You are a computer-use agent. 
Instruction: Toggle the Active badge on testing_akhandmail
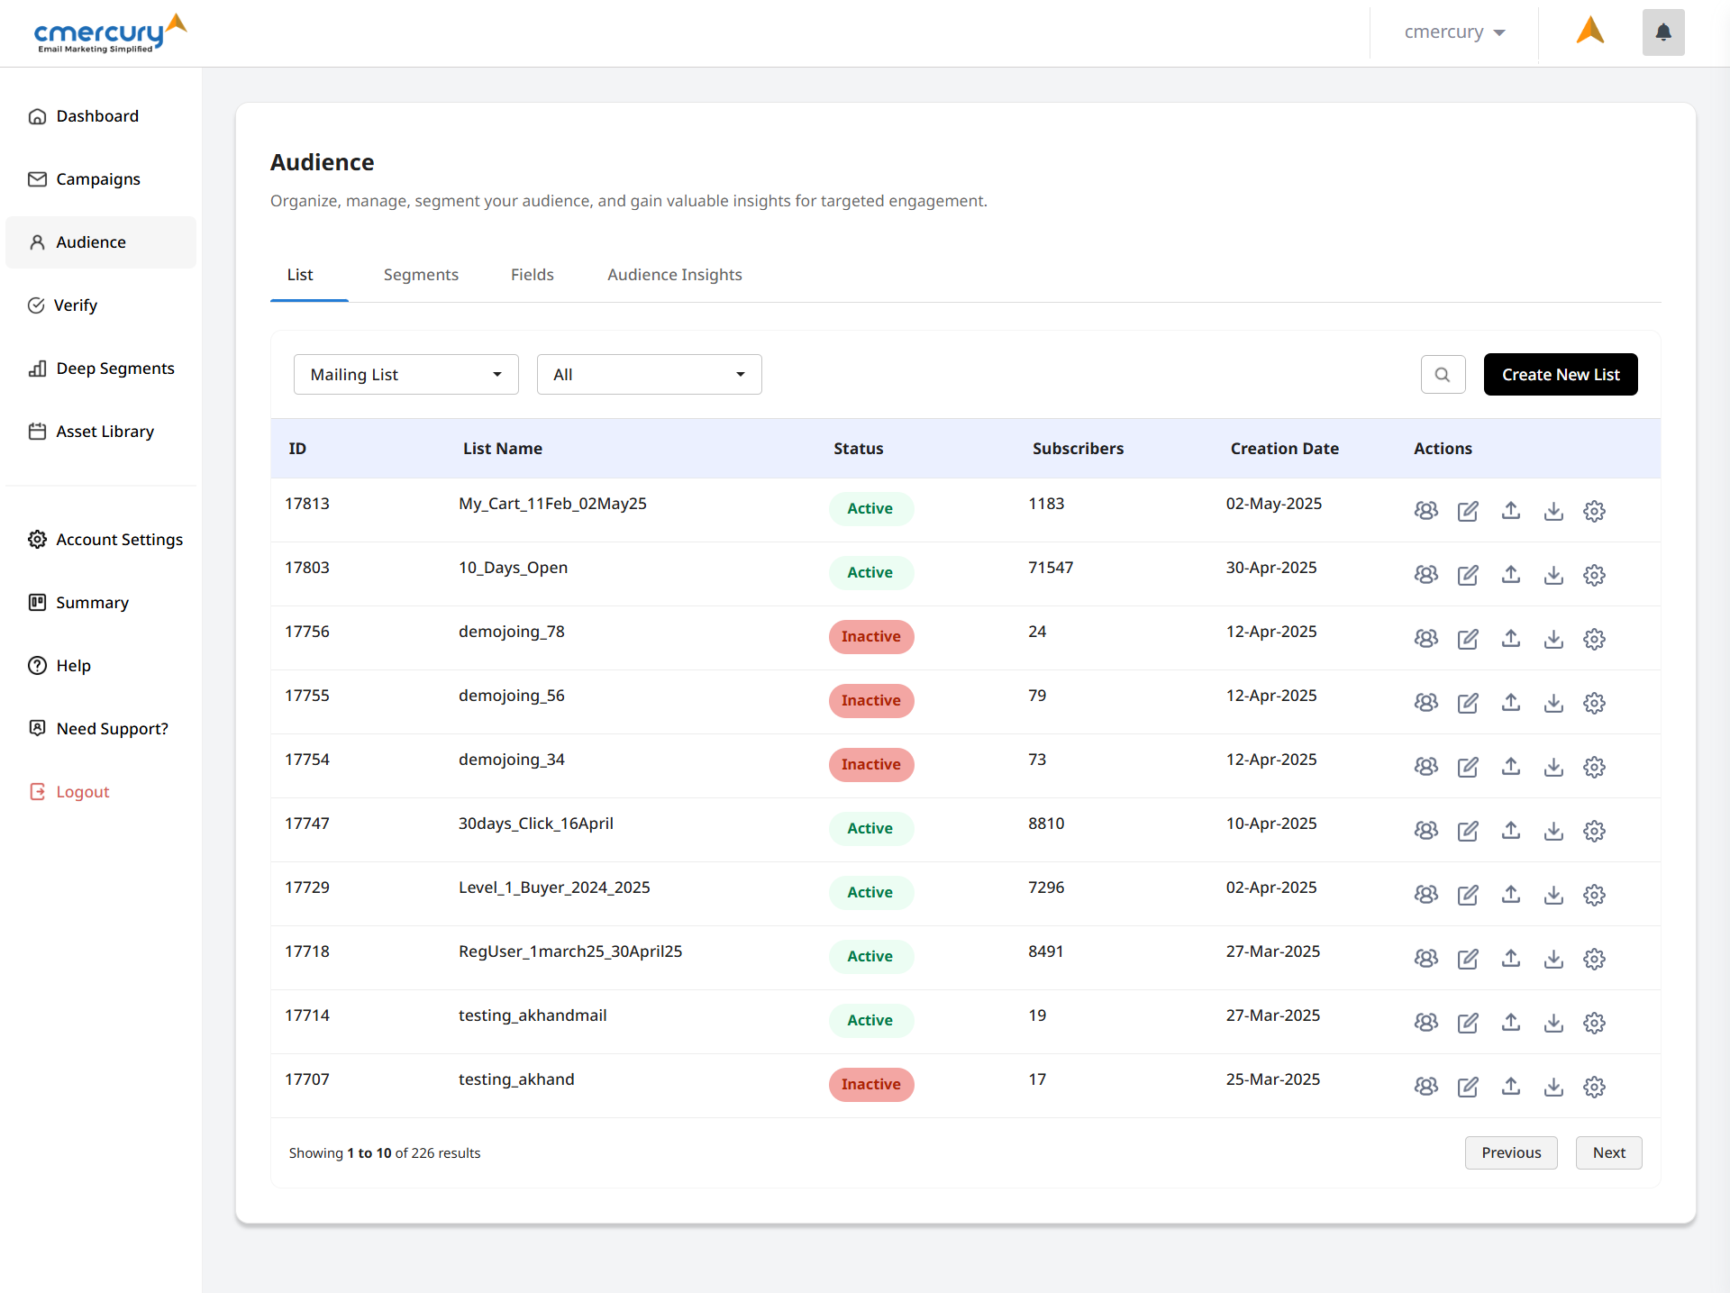[x=870, y=1020]
